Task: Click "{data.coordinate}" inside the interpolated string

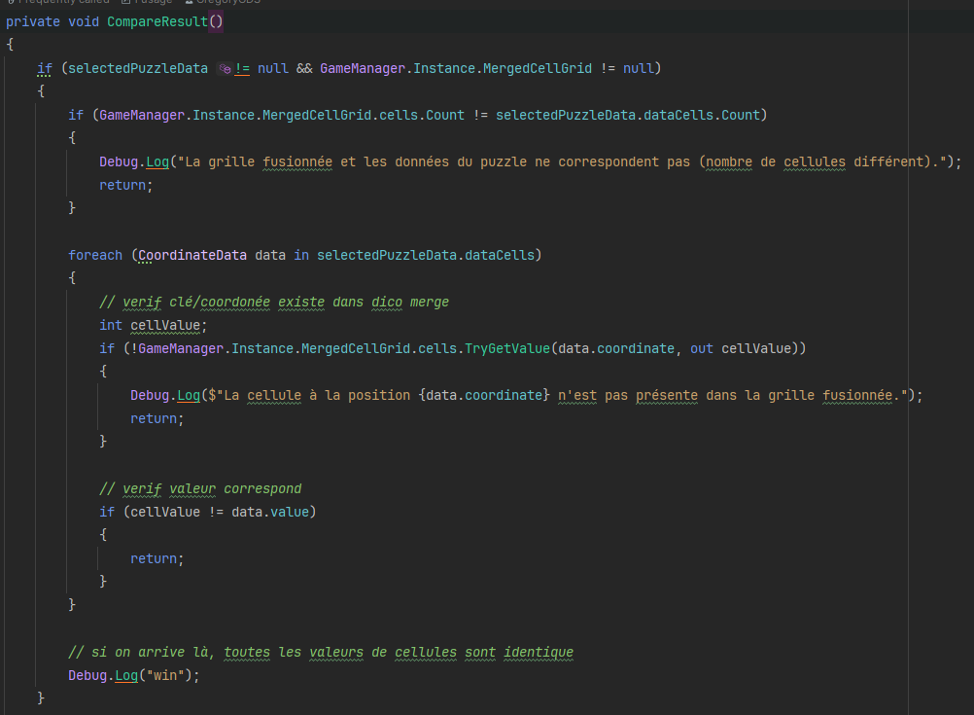Action: pos(484,395)
